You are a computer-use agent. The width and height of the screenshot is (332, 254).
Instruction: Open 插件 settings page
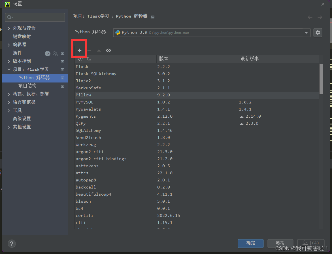pos(17,53)
